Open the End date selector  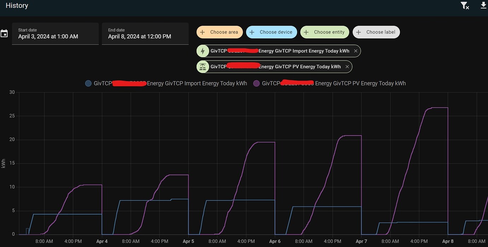tap(145, 34)
